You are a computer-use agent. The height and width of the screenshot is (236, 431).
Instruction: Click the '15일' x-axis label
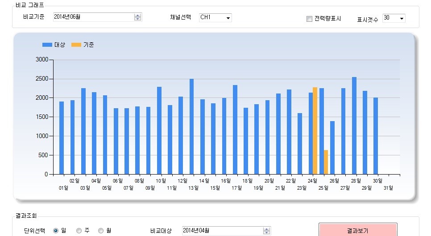(215, 188)
